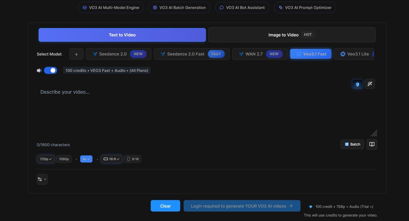The image size is (409, 221).
Task: Click the Select Model label
Action: click(x=49, y=54)
